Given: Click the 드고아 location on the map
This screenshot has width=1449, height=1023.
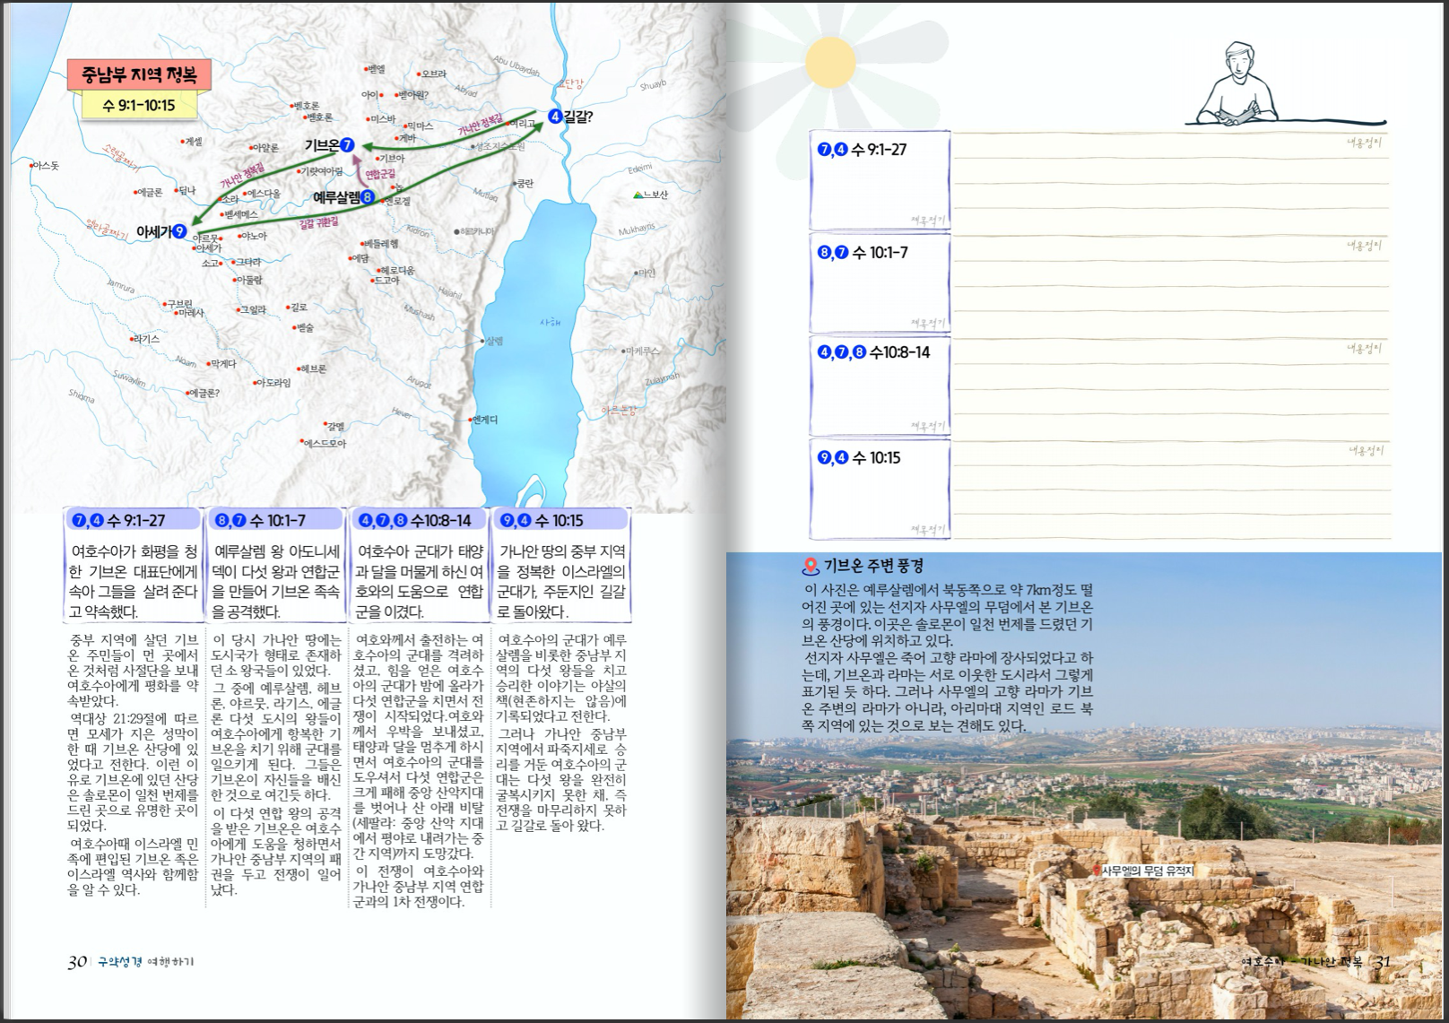Looking at the screenshot, I should [x=386, y=281].
